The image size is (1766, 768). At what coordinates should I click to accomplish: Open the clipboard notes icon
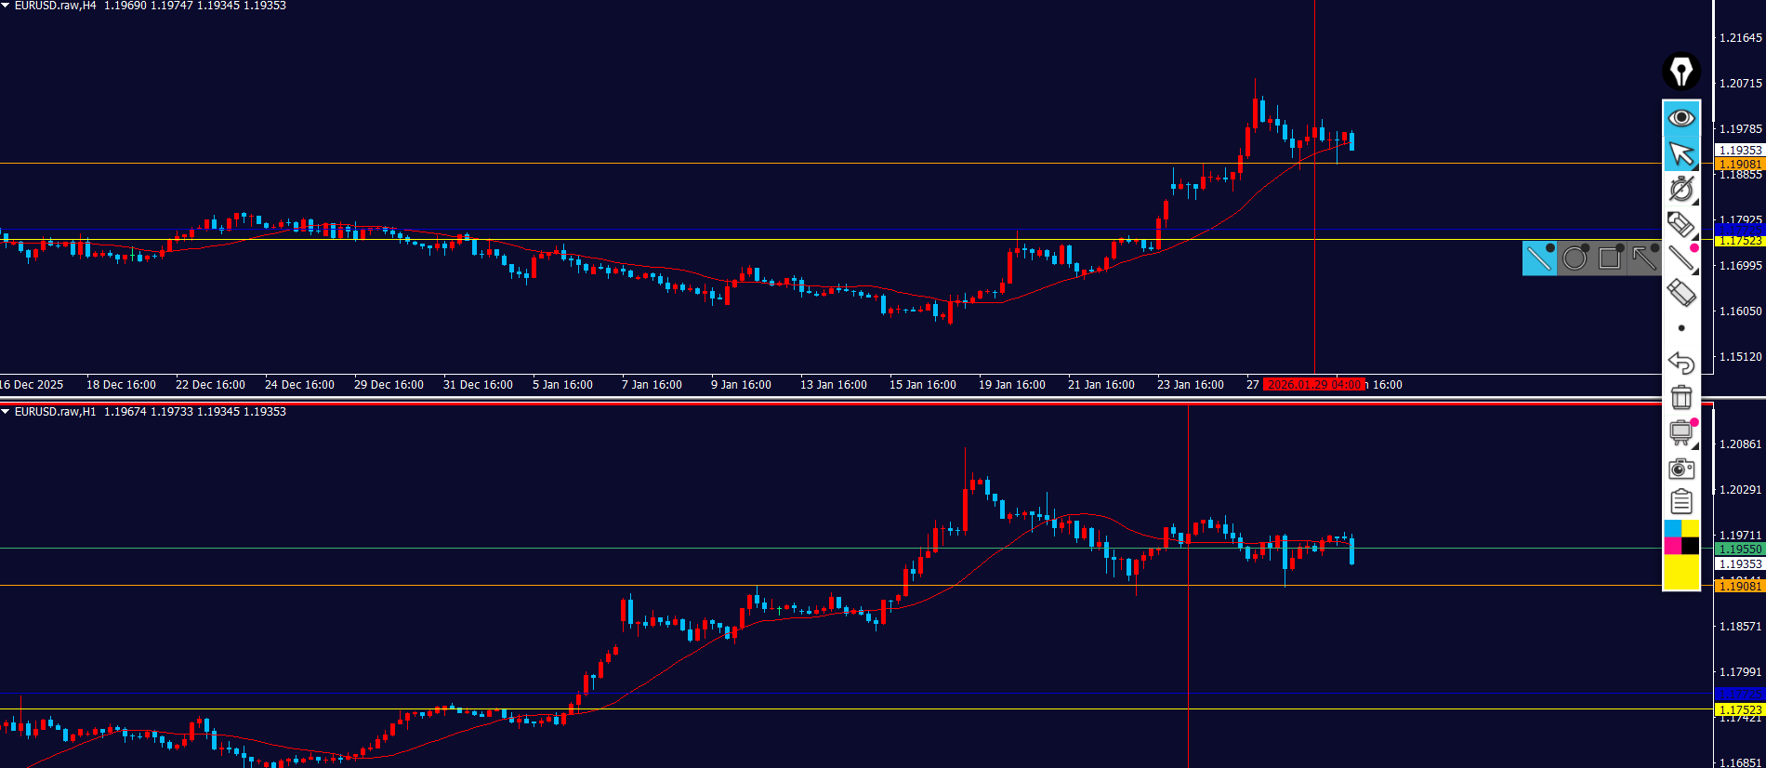tap(1680, 502)
